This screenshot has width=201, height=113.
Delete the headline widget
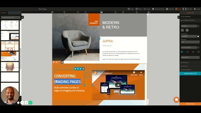click(83, 69)
